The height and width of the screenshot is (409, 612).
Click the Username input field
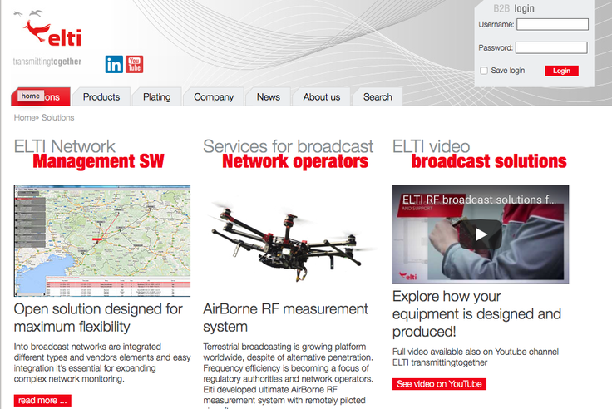pos(552,24)
